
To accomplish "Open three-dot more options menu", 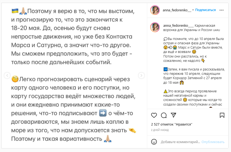I will pos(222,10).
